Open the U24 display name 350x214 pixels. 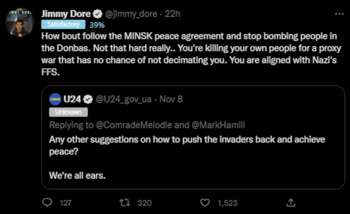click(72, 99)
